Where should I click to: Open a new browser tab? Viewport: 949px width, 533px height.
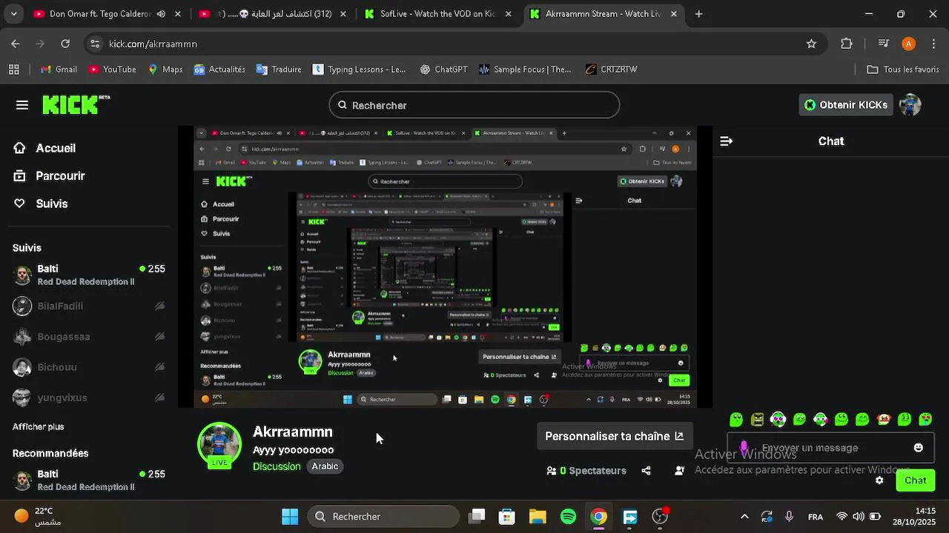click(x=698, y=14)
